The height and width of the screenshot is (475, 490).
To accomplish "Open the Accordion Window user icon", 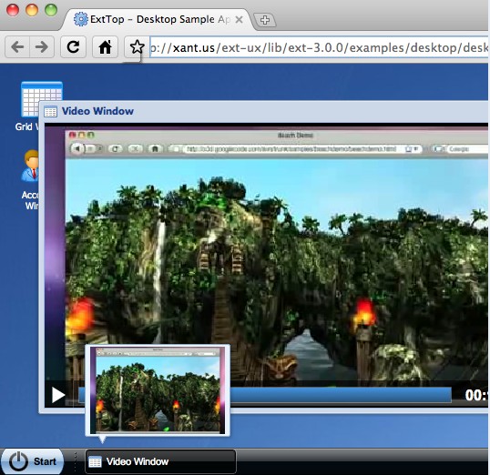I will tap(30, 166).
